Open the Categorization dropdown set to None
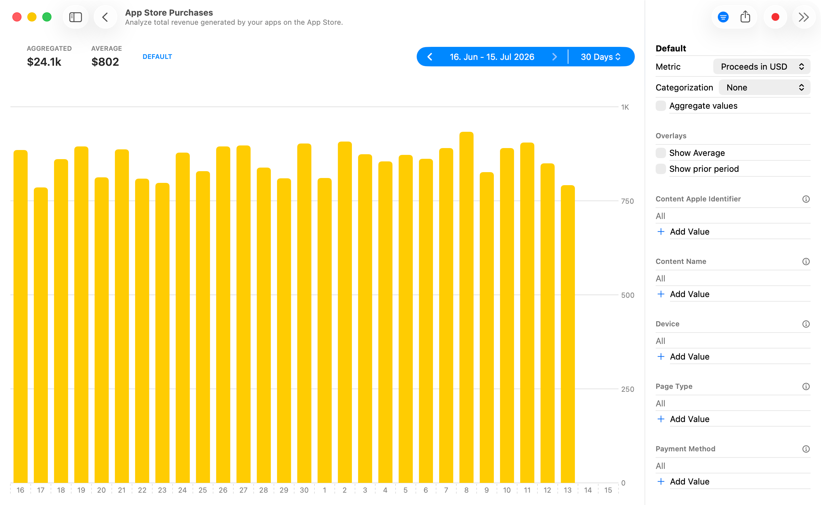Image resolution: width=821 pixels, height=505 pixels. [x=764, y=87]
